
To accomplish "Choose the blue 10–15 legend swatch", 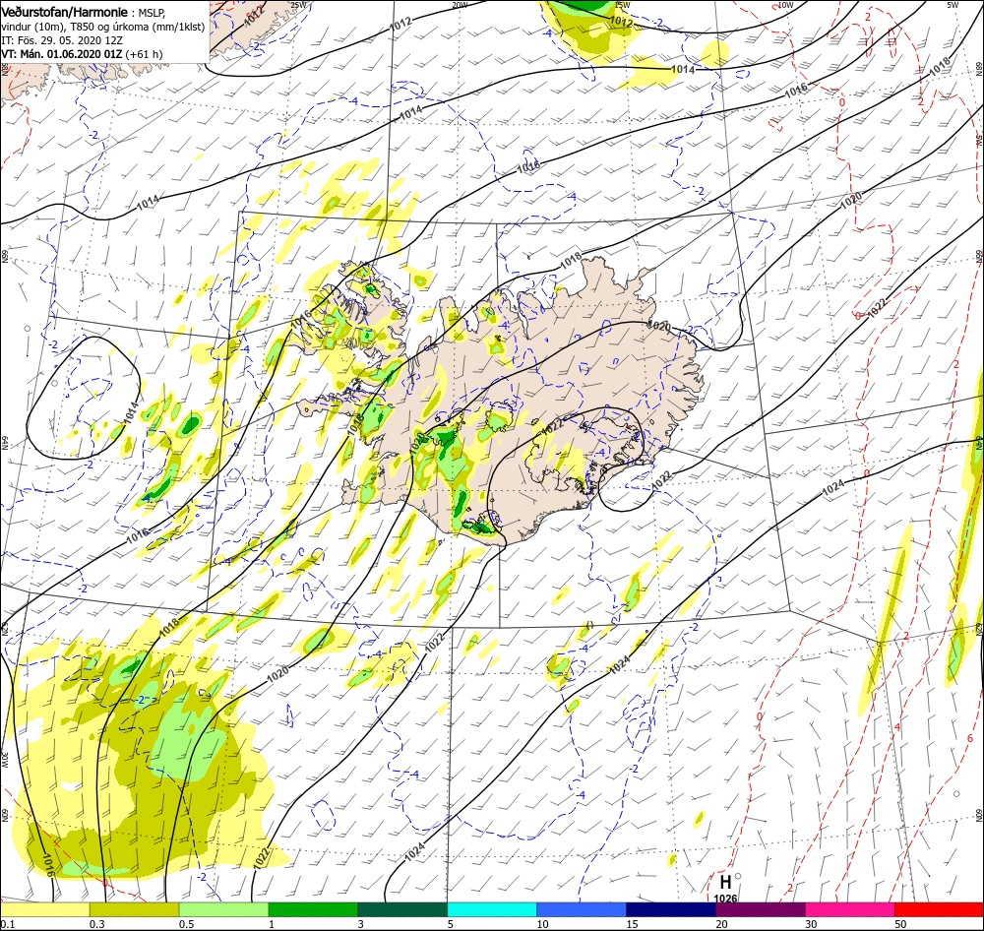I will pos(582,909).
